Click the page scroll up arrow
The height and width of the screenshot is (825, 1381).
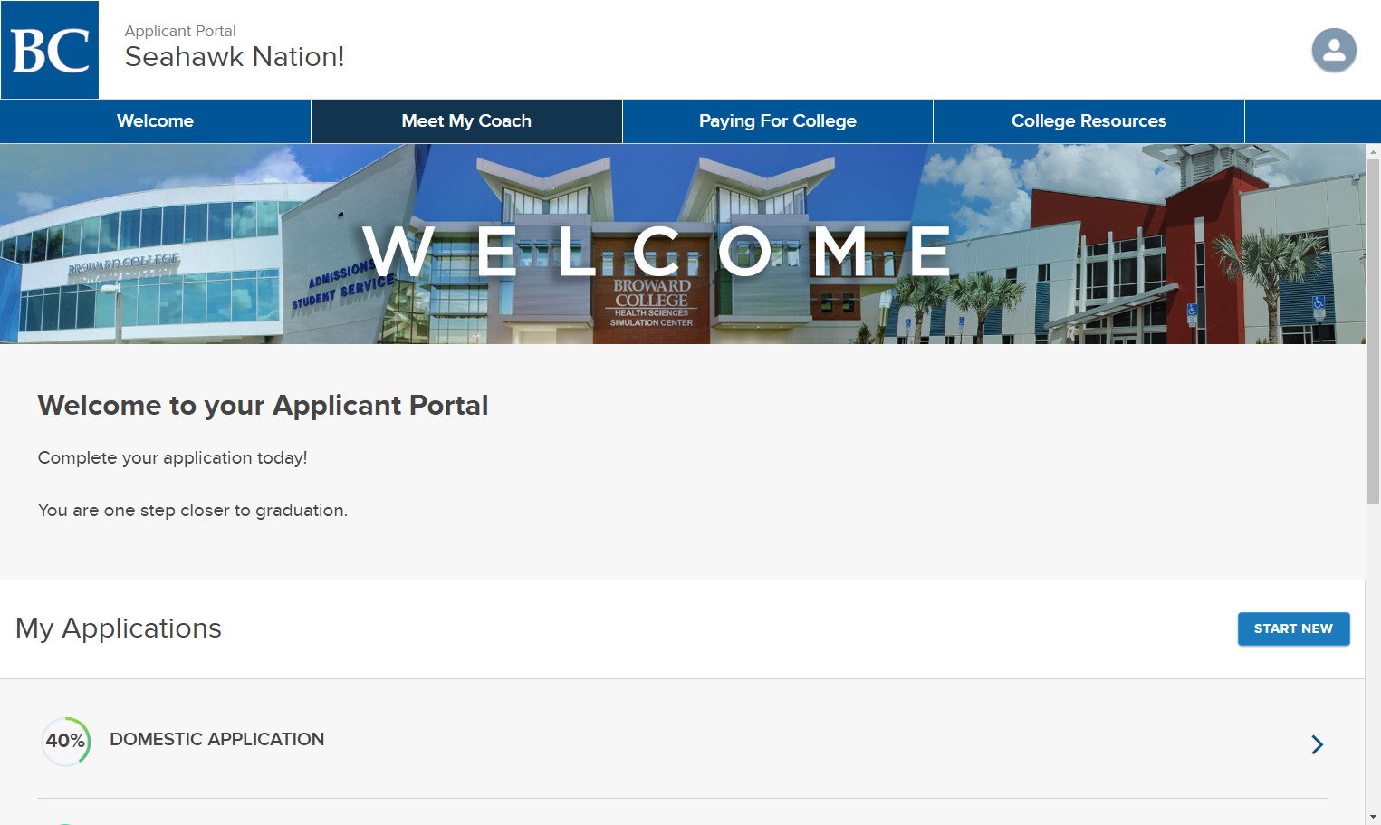pyautogui.click(x=1373, y=152)
